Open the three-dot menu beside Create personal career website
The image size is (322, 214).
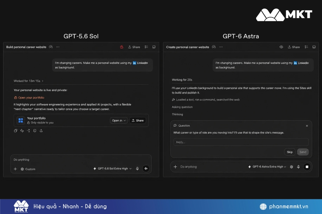(x=221, y=47)
